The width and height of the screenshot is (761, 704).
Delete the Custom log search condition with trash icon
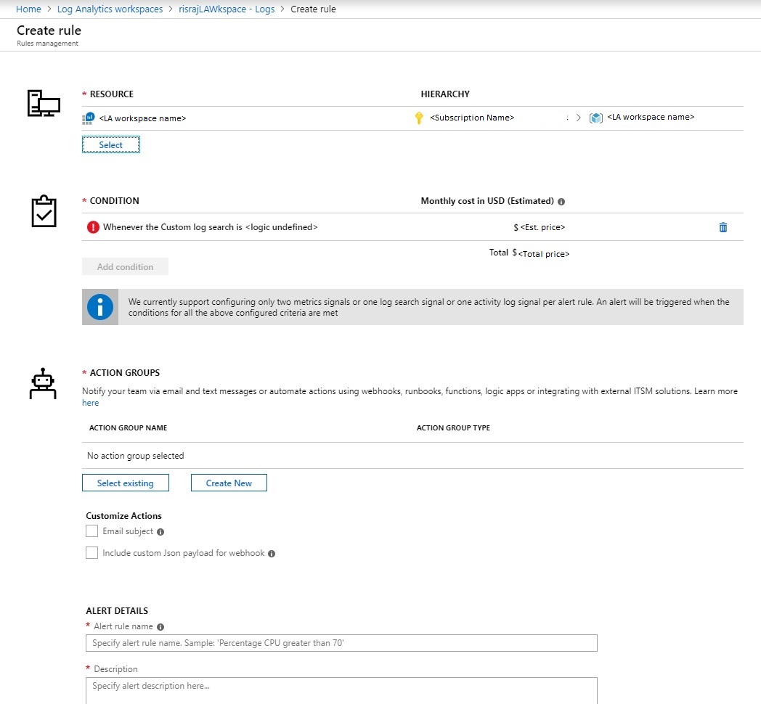723,226
